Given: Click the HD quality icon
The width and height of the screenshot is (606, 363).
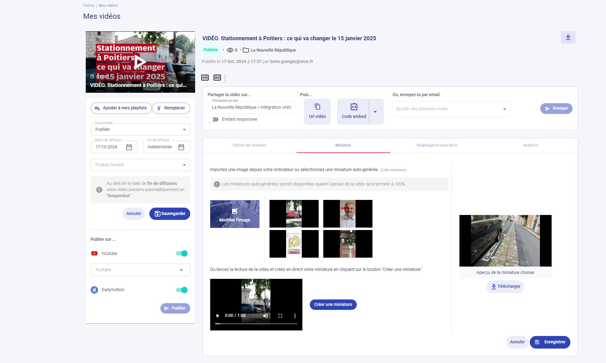Looking at the screenshot, I should 205,78.
